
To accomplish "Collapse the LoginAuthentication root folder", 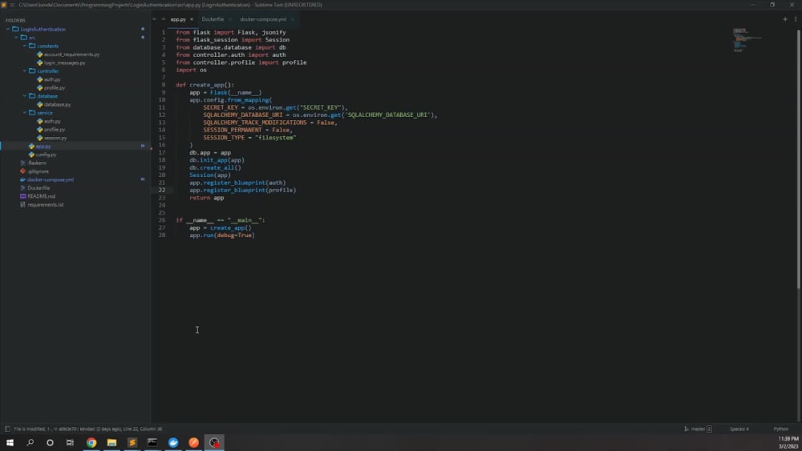I will 8,29.
